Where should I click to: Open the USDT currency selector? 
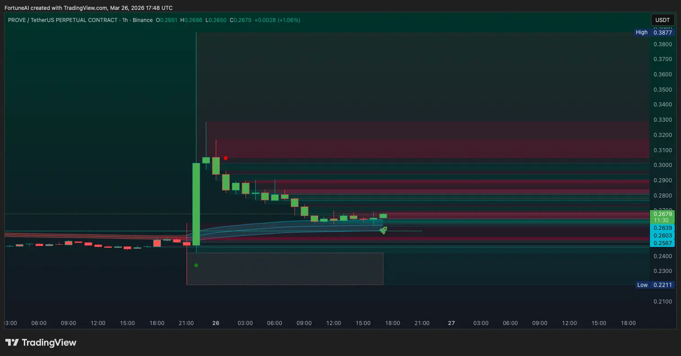pos(663,20)
